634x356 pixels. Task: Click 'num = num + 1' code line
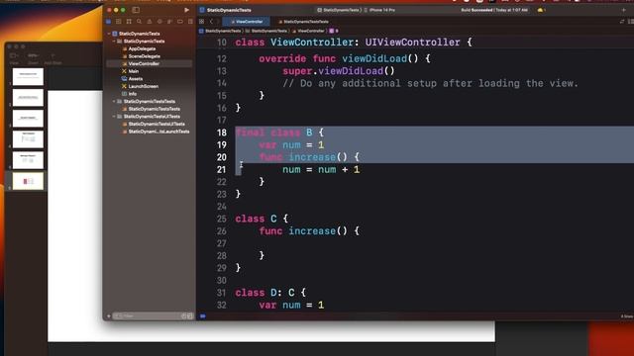point(321,169)
